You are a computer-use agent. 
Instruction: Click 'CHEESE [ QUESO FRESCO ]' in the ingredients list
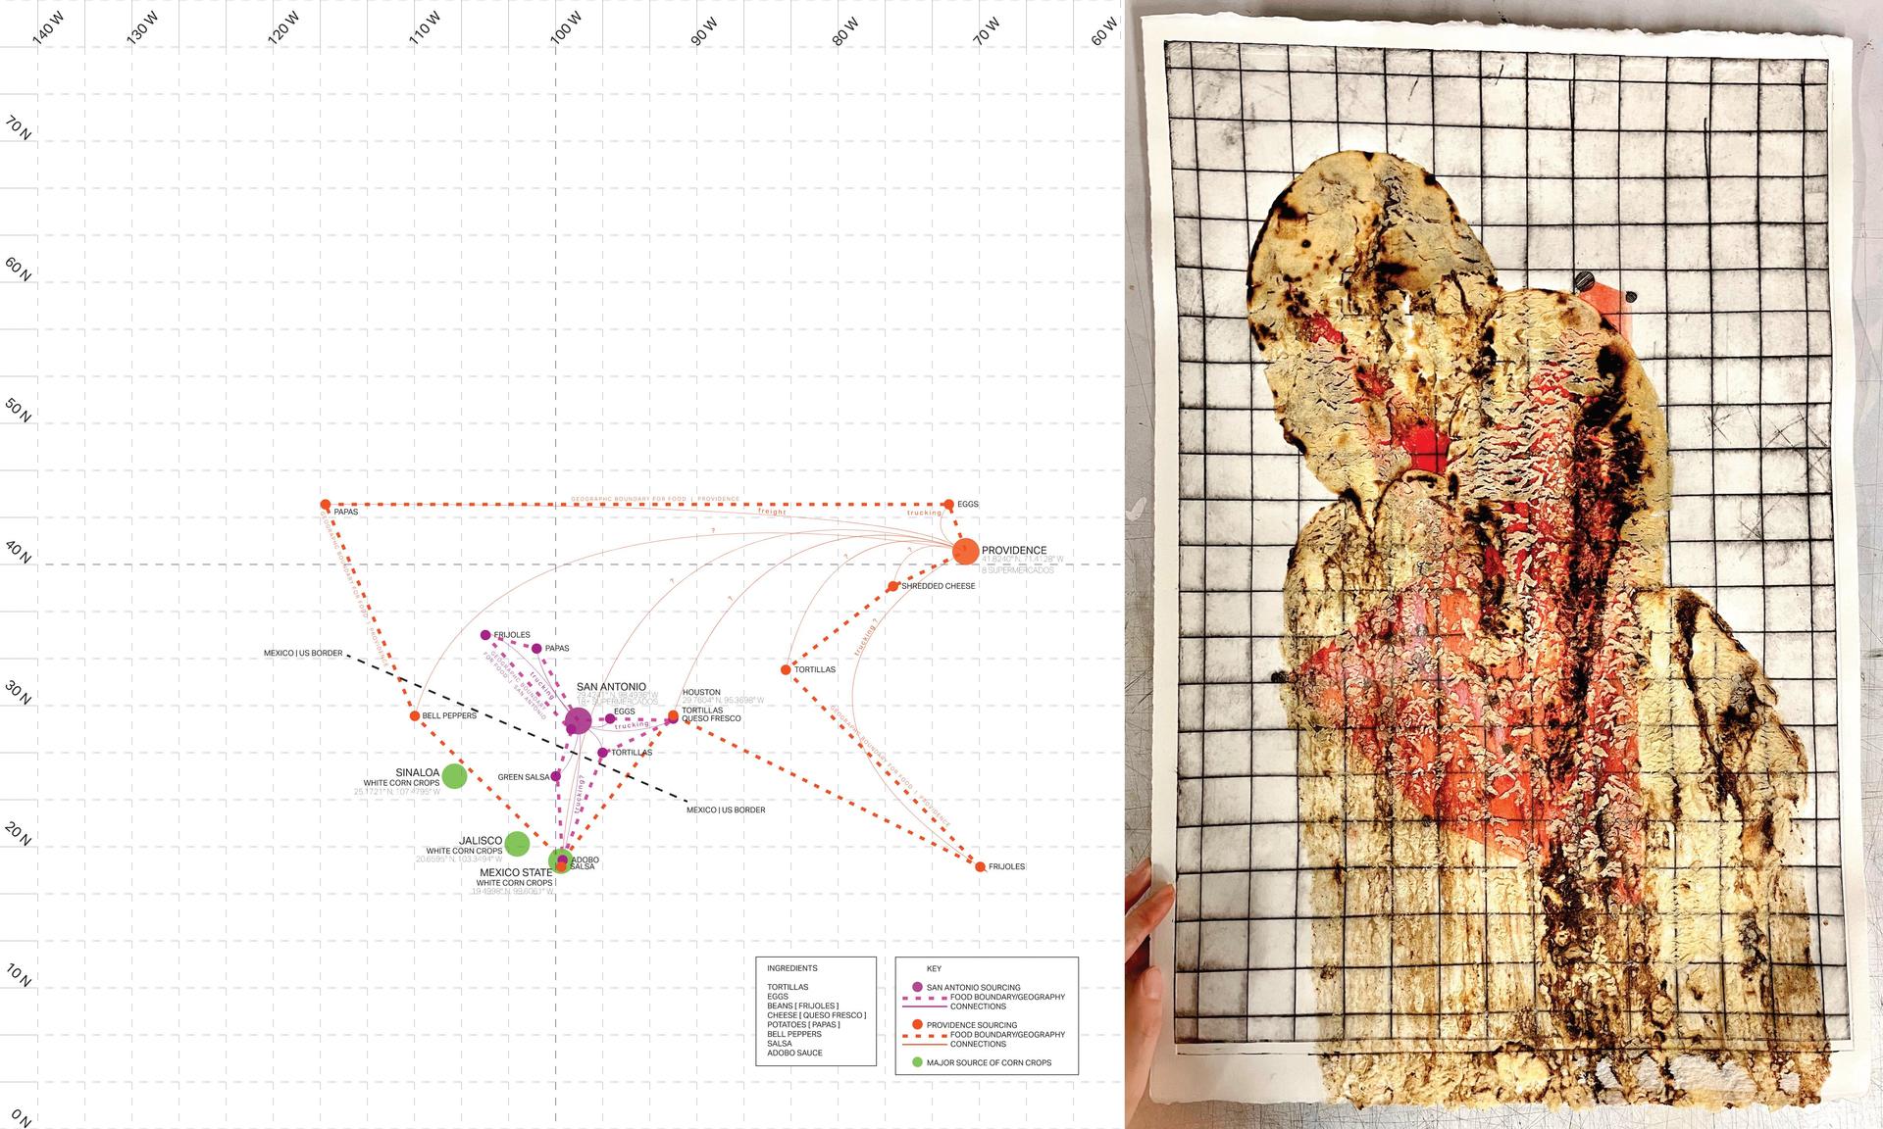pos(817,1015)
